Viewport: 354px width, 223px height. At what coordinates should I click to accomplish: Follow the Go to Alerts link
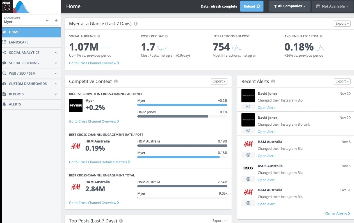tap(337, 213)
